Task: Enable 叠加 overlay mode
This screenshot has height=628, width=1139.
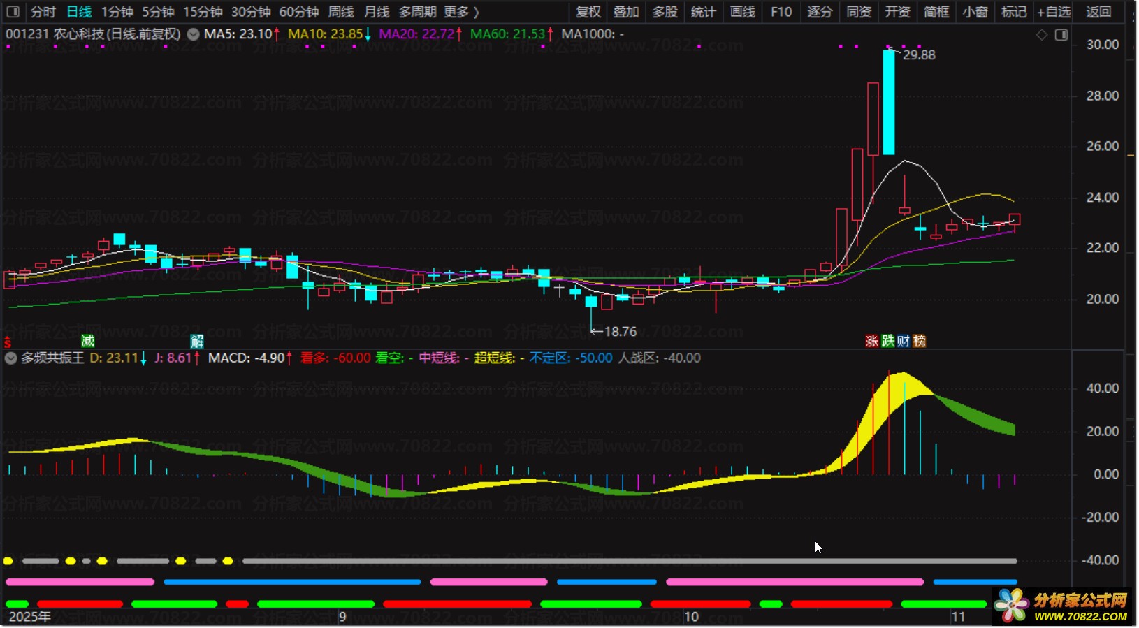Action: 626,12
